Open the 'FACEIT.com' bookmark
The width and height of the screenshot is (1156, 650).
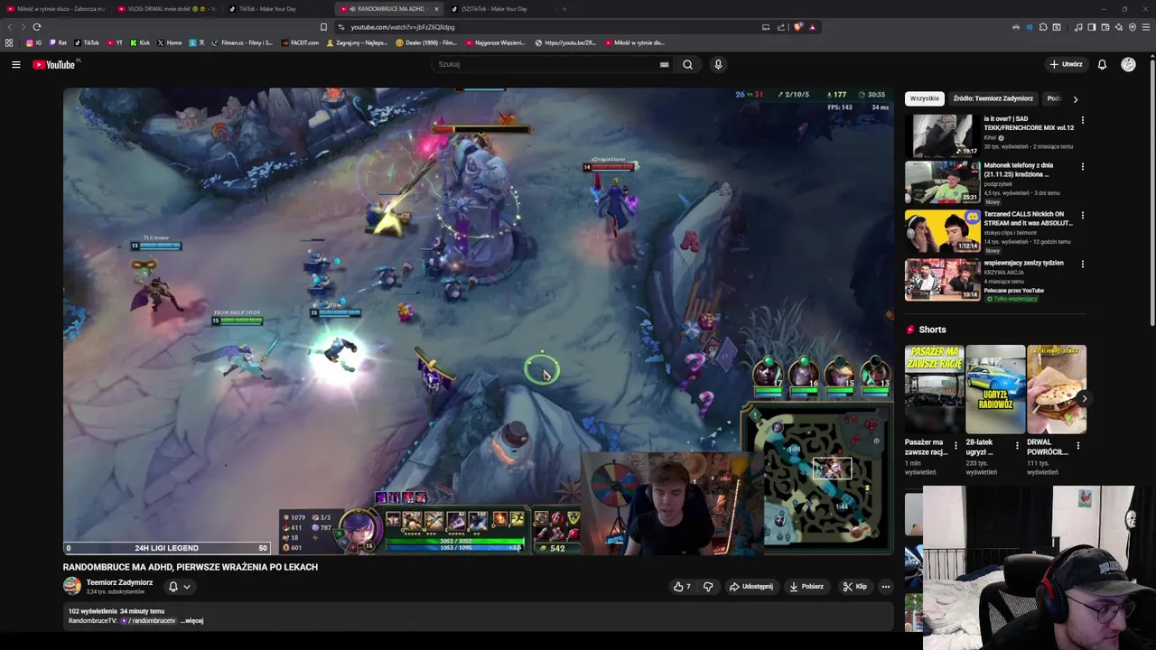click(x=301, y=42)
